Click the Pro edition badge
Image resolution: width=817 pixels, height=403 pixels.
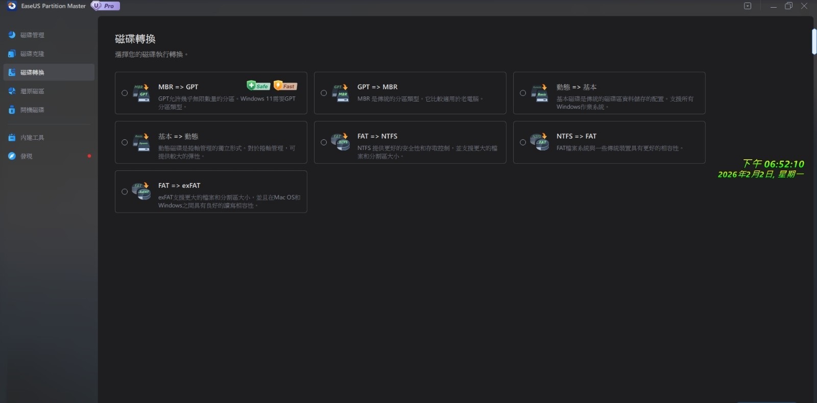[x=106, y=6]
